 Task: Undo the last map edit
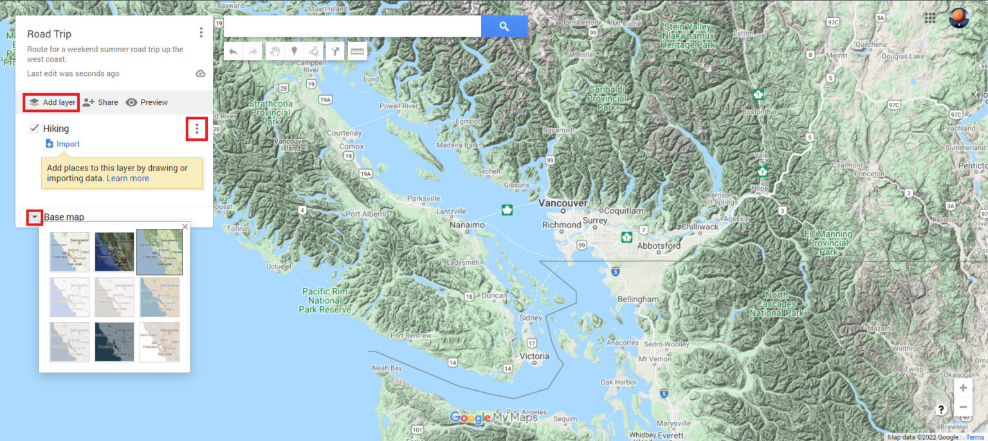point(233,51)
